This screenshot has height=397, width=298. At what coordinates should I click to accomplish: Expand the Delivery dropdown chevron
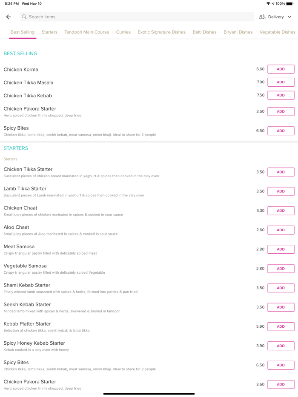click(289, 17)
